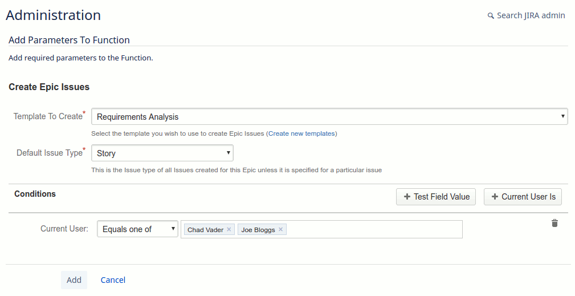Click plus icon on Test Field Value
The width and height of the screenshot is (575, 296).
pyautogui.click(x=407, y=197)
